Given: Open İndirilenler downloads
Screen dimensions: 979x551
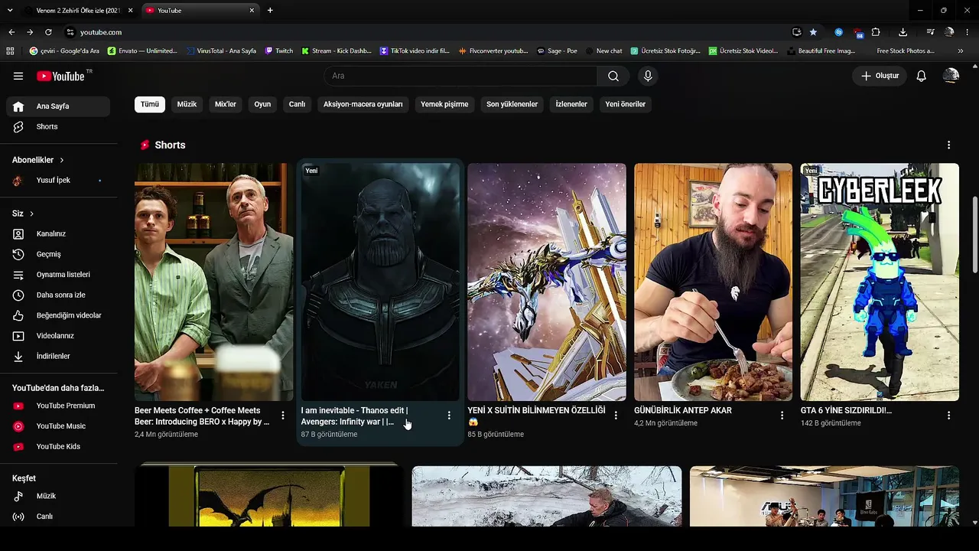Looking at the screenshot, I should (x=58, y=356).
